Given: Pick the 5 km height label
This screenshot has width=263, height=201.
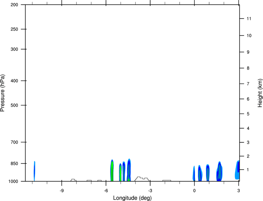Looking at the screenshot, I should (x=248, y=114).
